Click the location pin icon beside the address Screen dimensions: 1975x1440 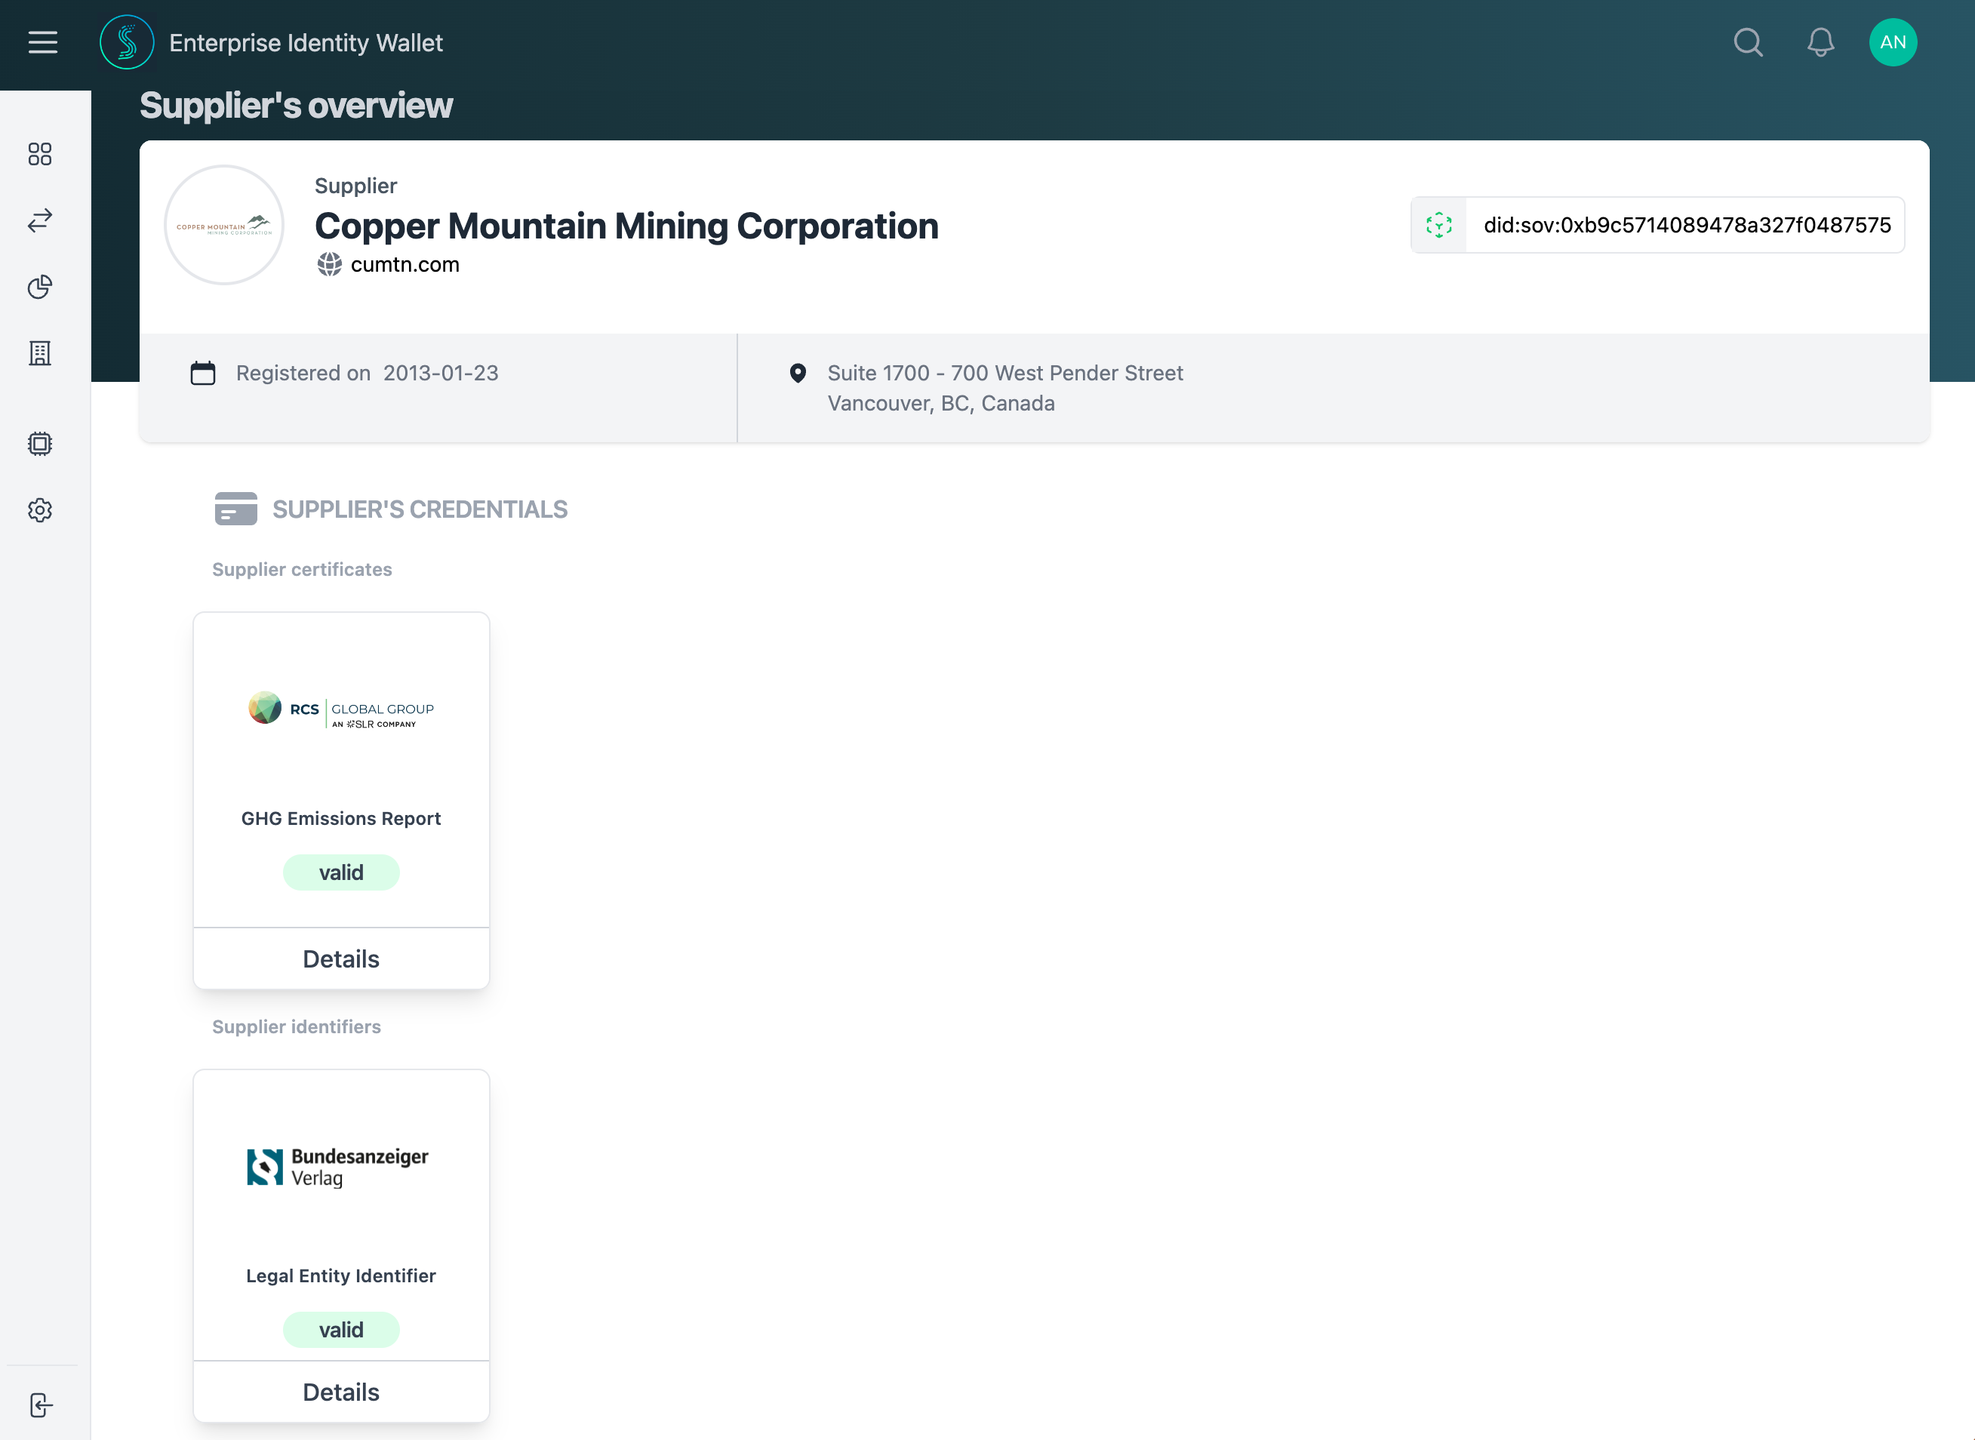798,372
